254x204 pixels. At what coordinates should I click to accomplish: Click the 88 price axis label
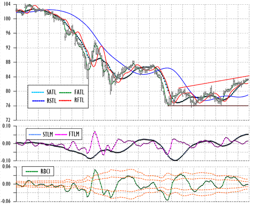coord(9,62)
